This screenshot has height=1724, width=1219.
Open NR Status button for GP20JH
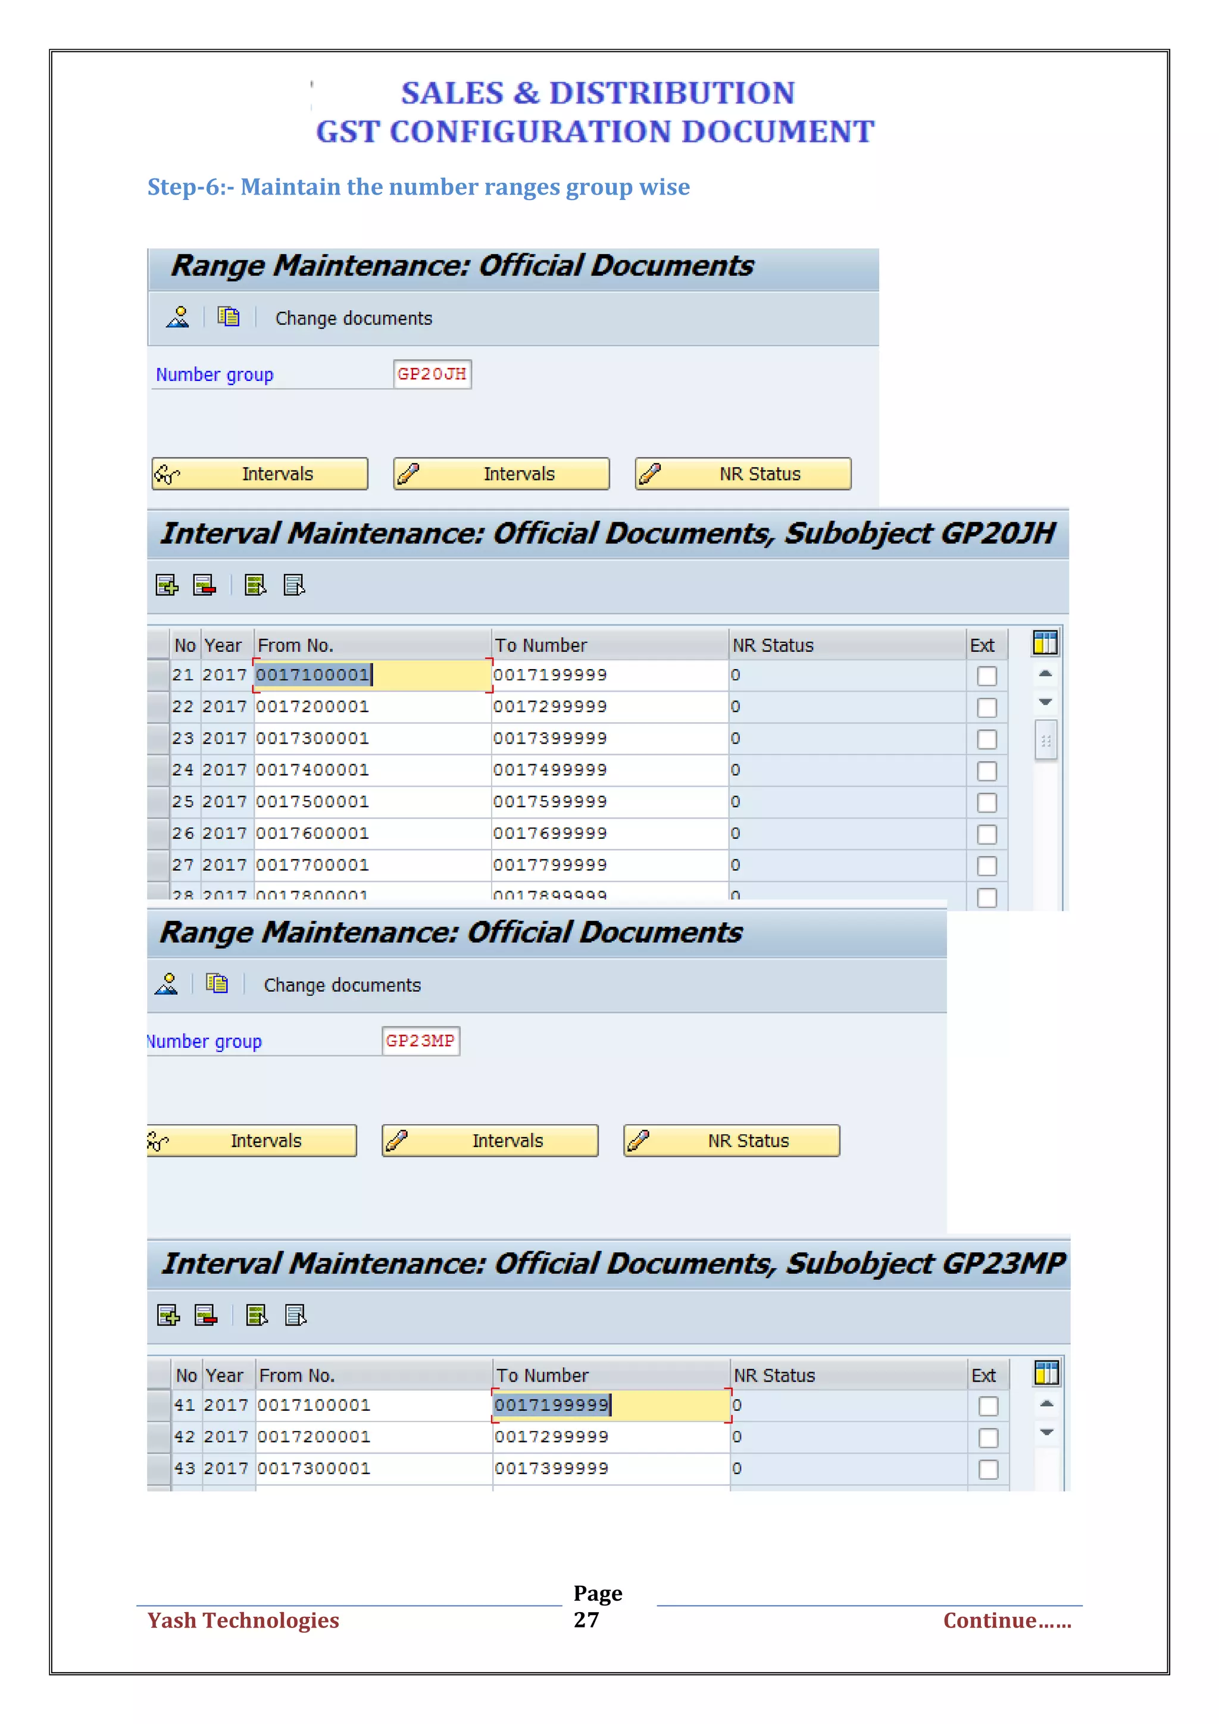[743, 474]
